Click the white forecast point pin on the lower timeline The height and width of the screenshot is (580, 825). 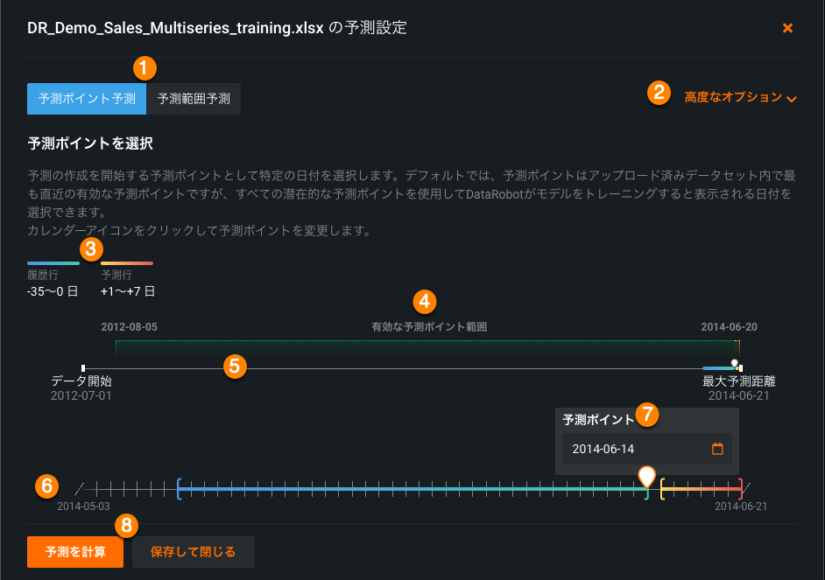tap(646, 476)
